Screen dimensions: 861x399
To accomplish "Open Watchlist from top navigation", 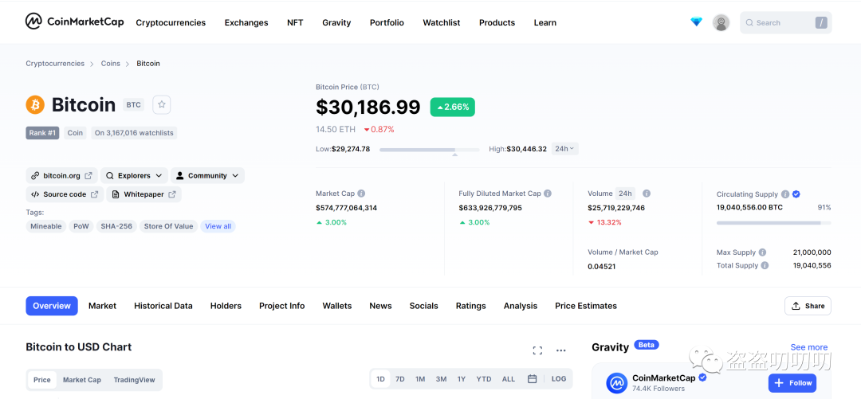I will coord(442,22).
